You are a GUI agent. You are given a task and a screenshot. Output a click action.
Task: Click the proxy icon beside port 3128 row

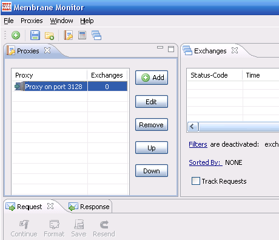[x=19, y=87]
